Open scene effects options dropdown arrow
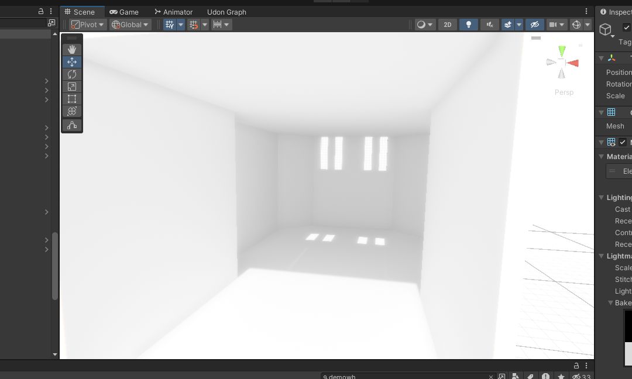The image size is (632, 379). (x=518, y=25)
